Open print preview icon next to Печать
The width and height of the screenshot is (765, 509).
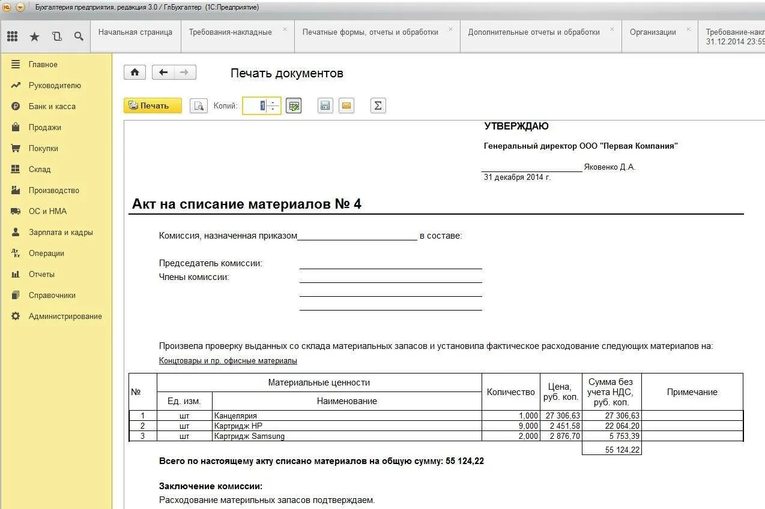199,106
